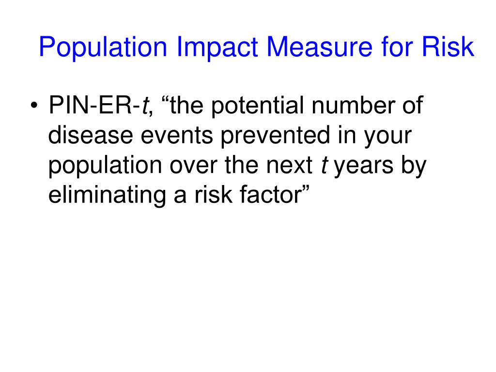Click the slide title 'Population Impact Measure for Risk'
496x372 pixels.
pos(257,47)
